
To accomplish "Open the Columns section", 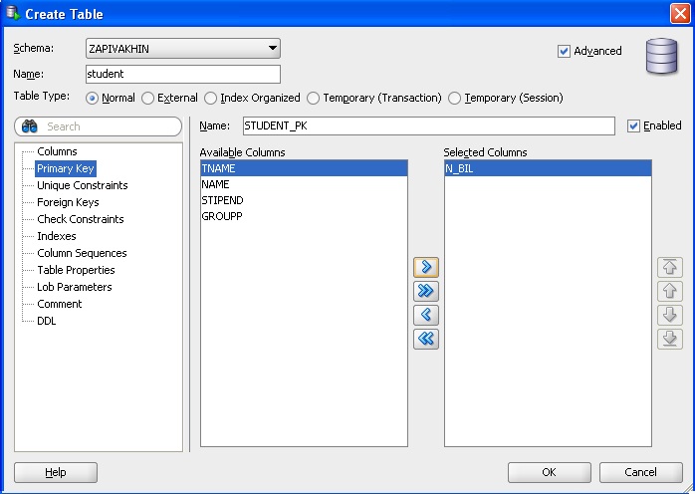I will 57,151.
